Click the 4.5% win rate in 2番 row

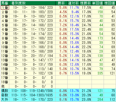(x=61, y=12)
